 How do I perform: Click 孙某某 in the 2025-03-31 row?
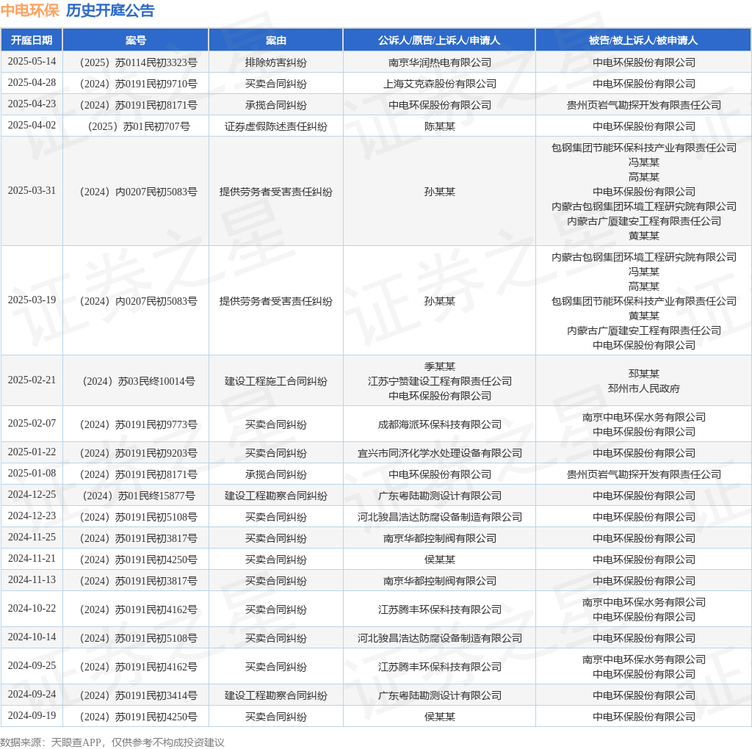(x=439, y=192)
